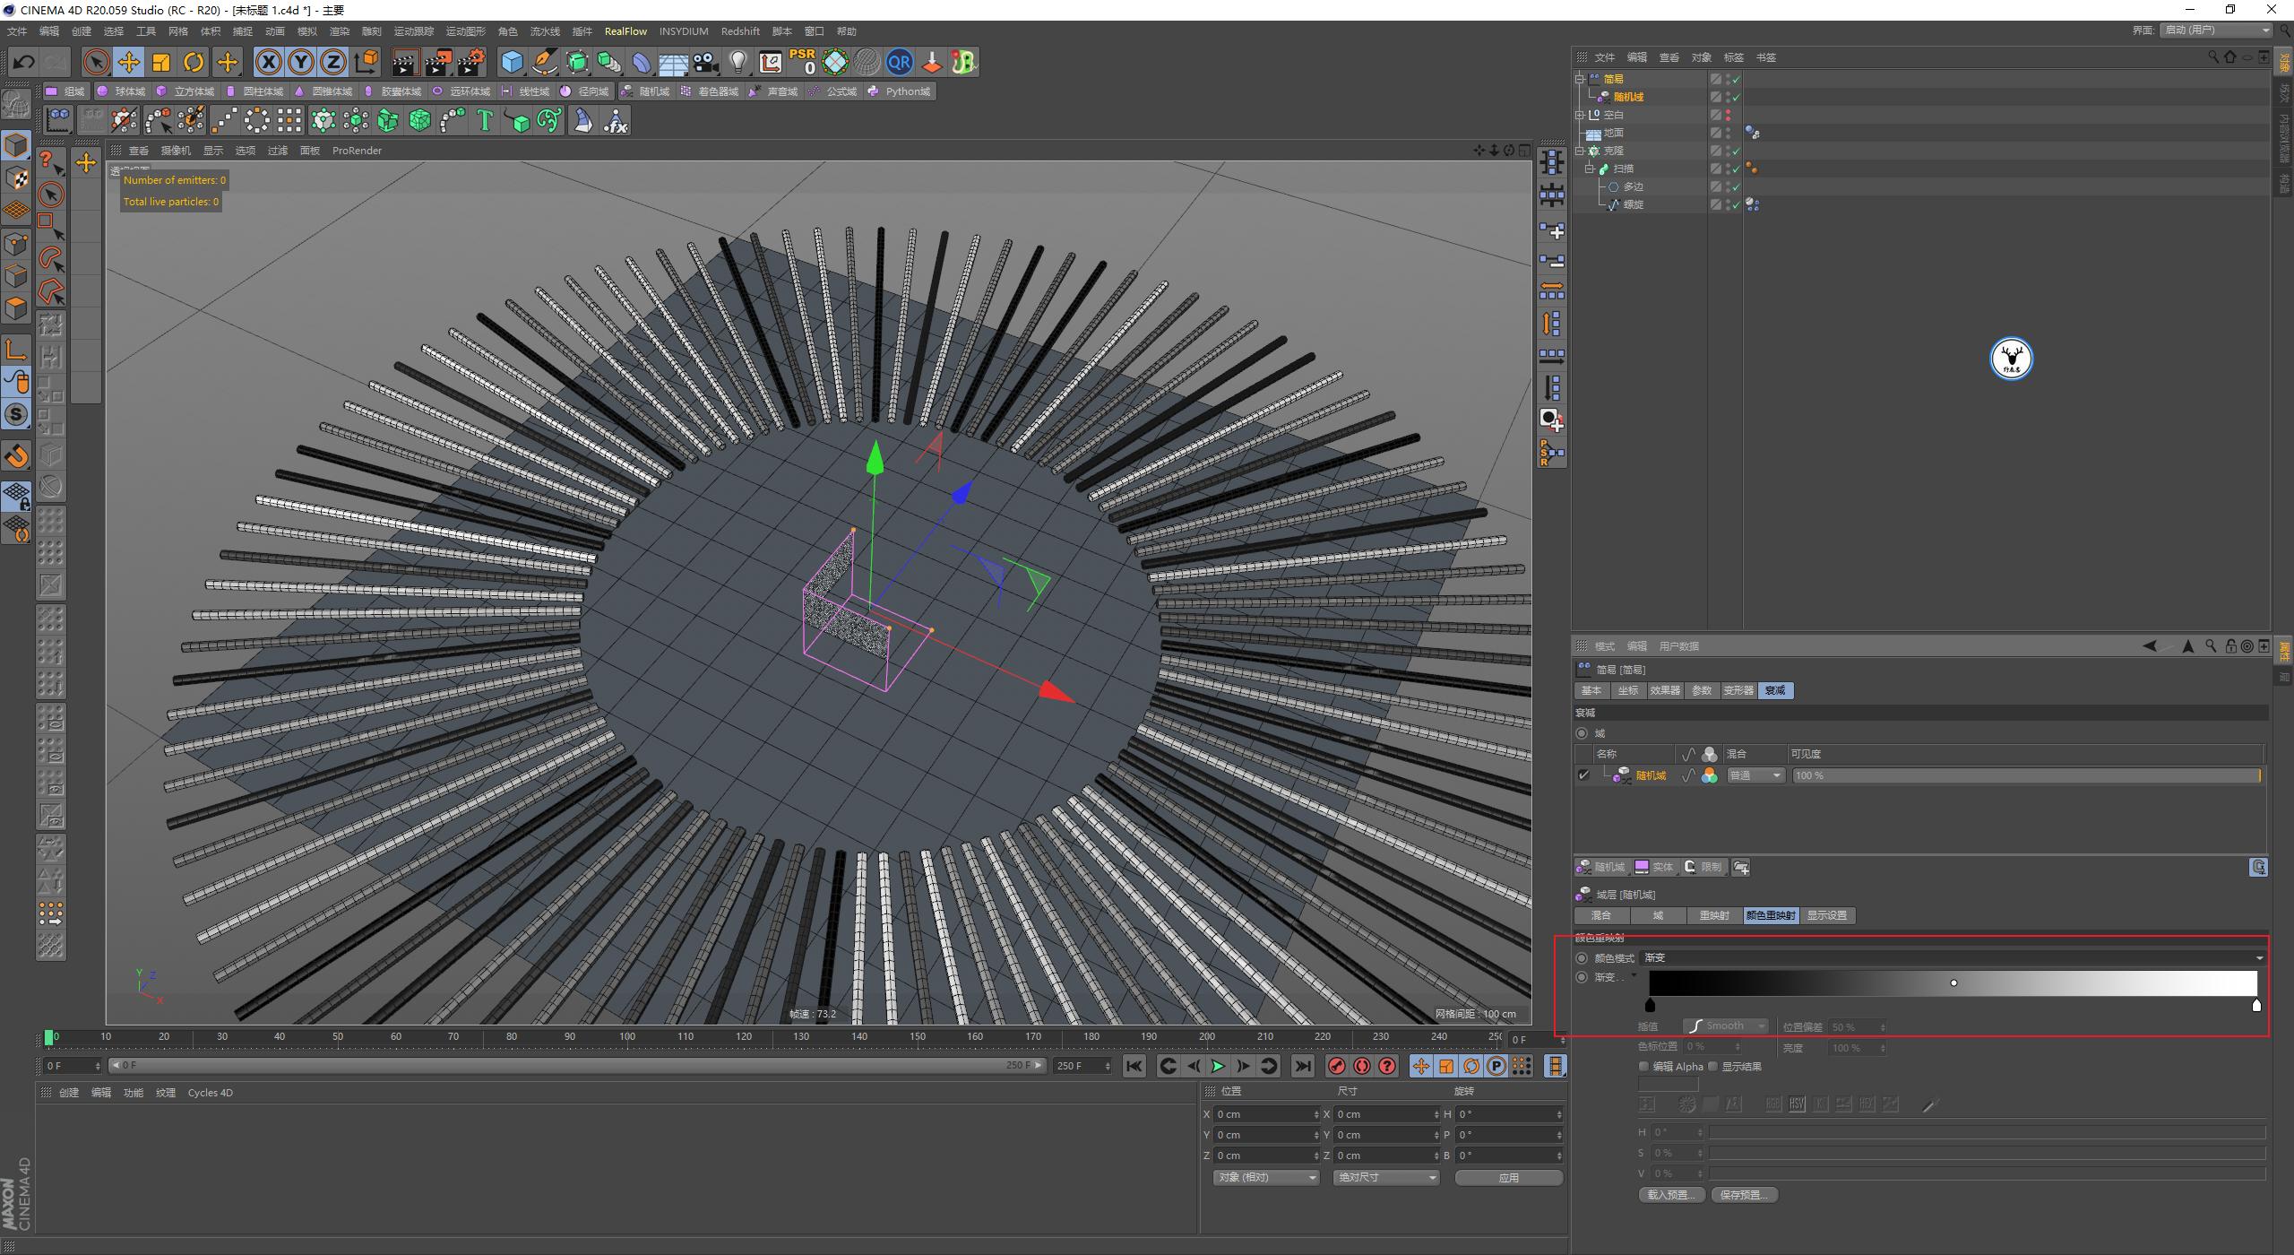The image size is (2294, 1255).
Task: Click the red visibility dot on 空白
Action: point(1726,114)
